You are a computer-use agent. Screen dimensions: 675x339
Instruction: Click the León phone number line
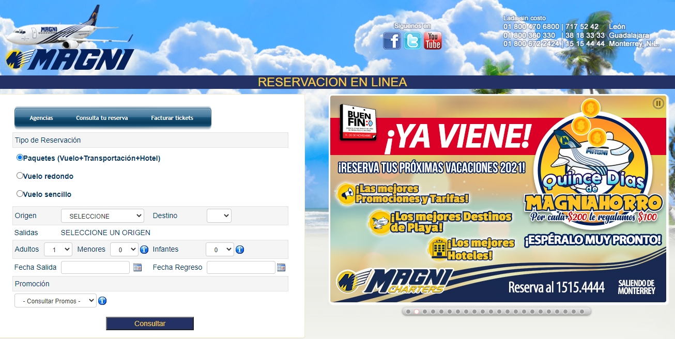(x=564, y=26)
